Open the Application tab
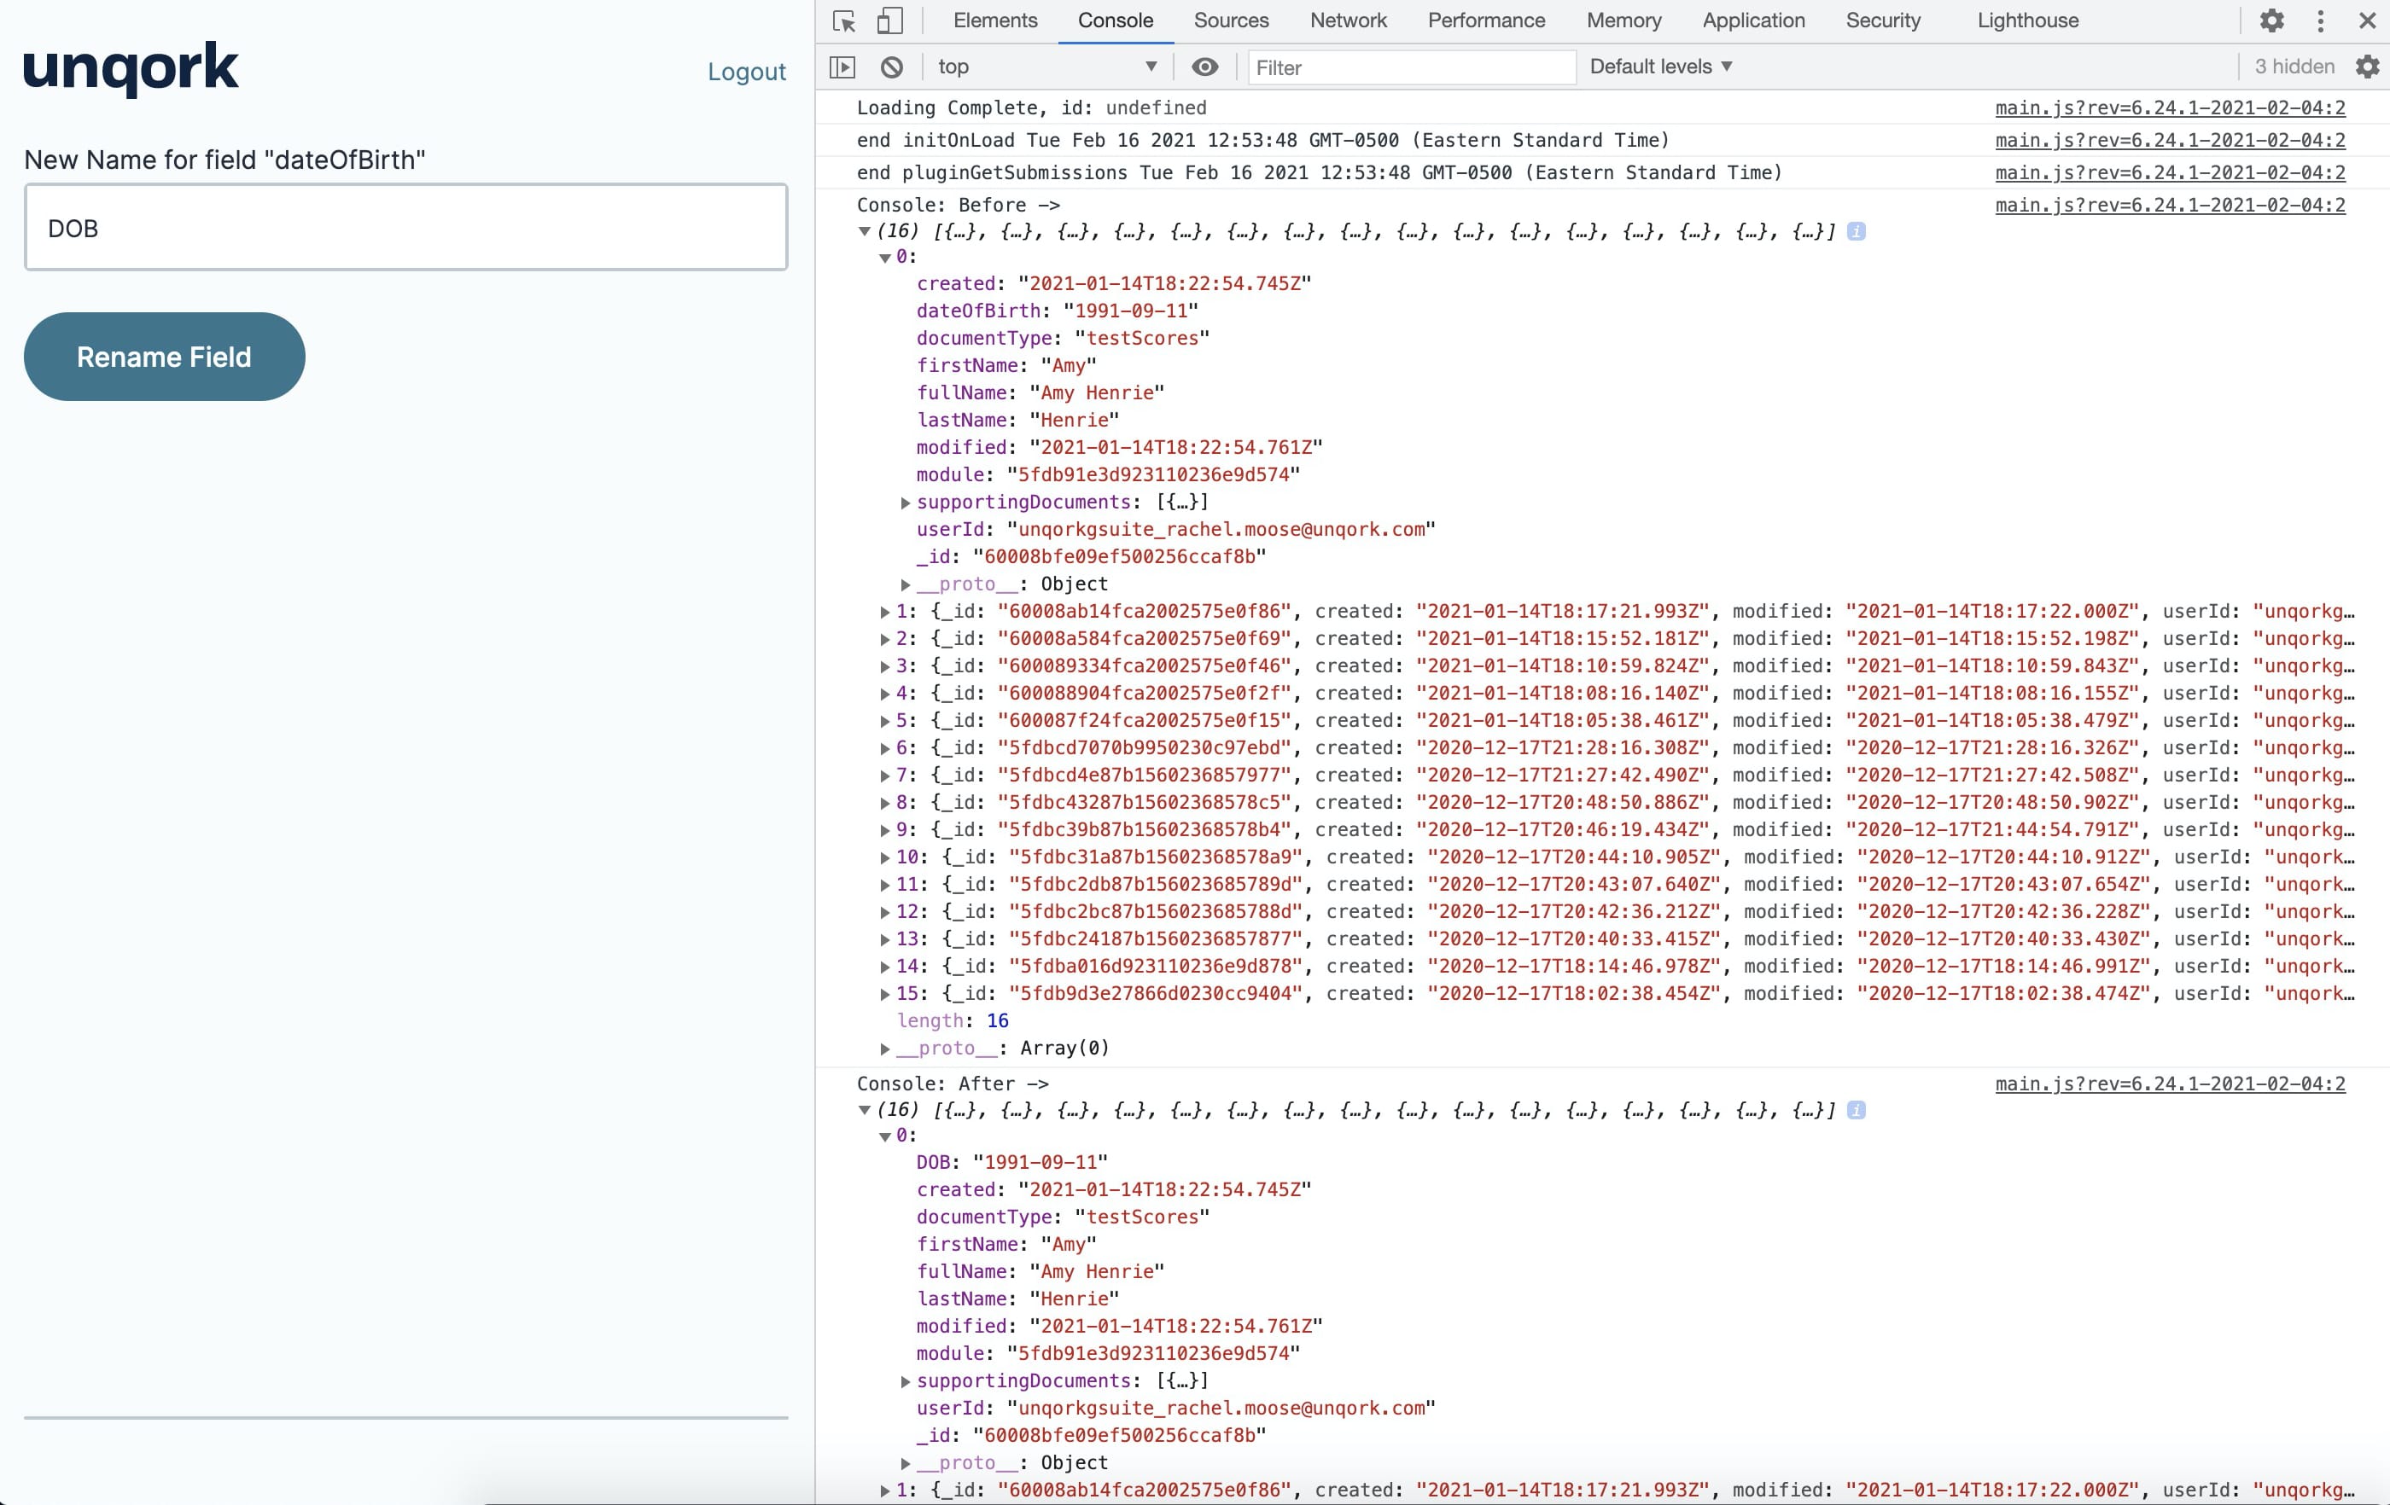The width and height of the screenshot is (2390, 1505). point(1752,20)
